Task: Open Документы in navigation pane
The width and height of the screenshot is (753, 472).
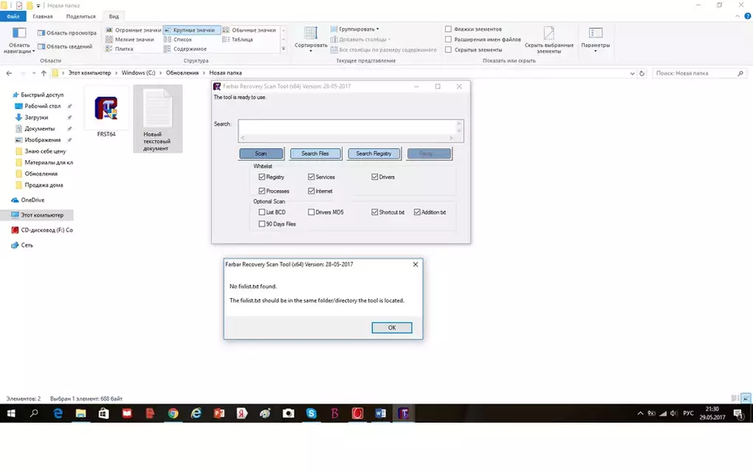Action: coord(39,128)
